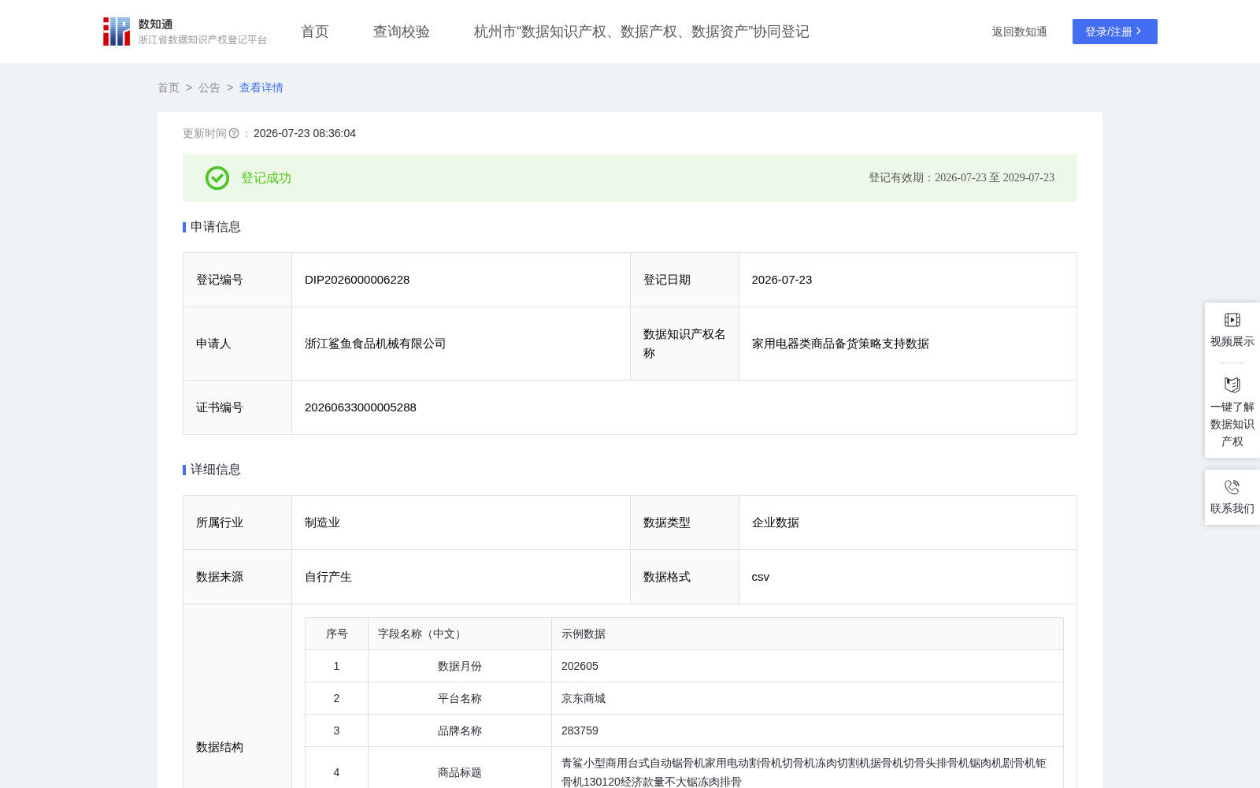Click the 申请信息 section heading
1260x788 pixels.
(216, 227)
